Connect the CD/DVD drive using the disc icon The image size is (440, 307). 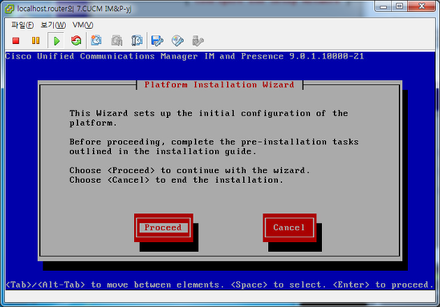pos(177,40)
